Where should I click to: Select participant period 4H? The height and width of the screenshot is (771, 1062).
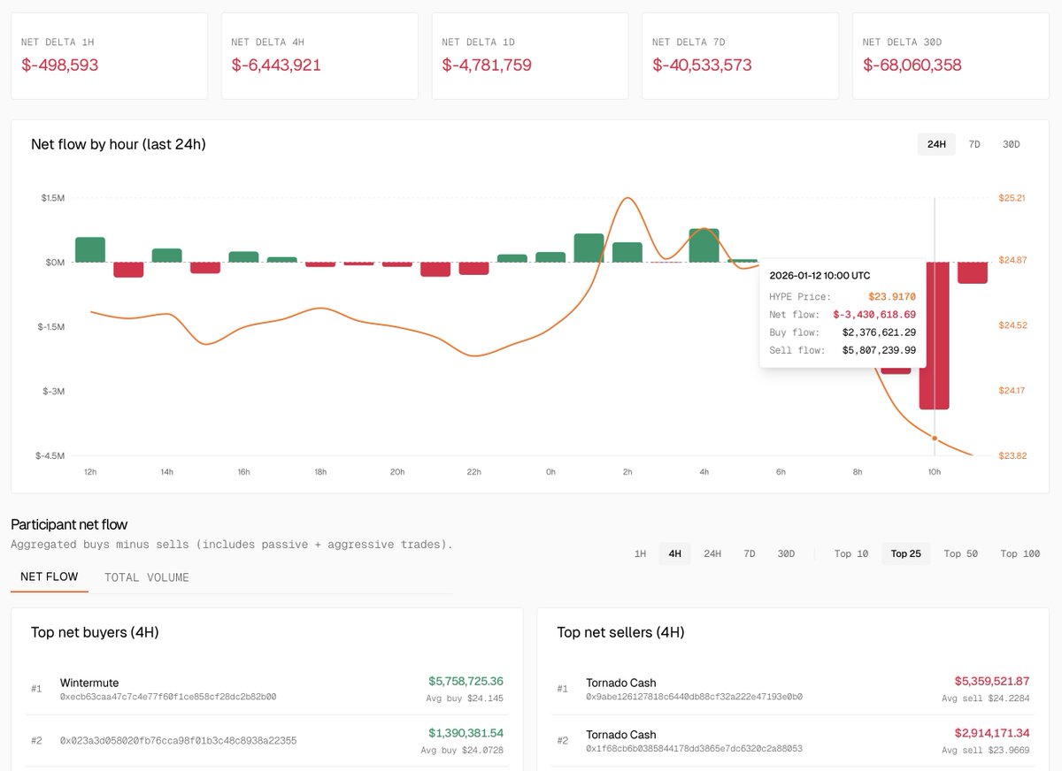674,553
